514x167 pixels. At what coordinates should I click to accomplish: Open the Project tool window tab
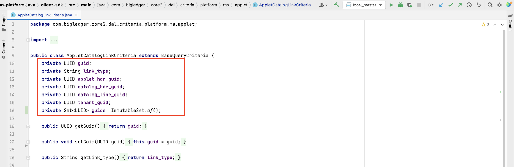4,22
